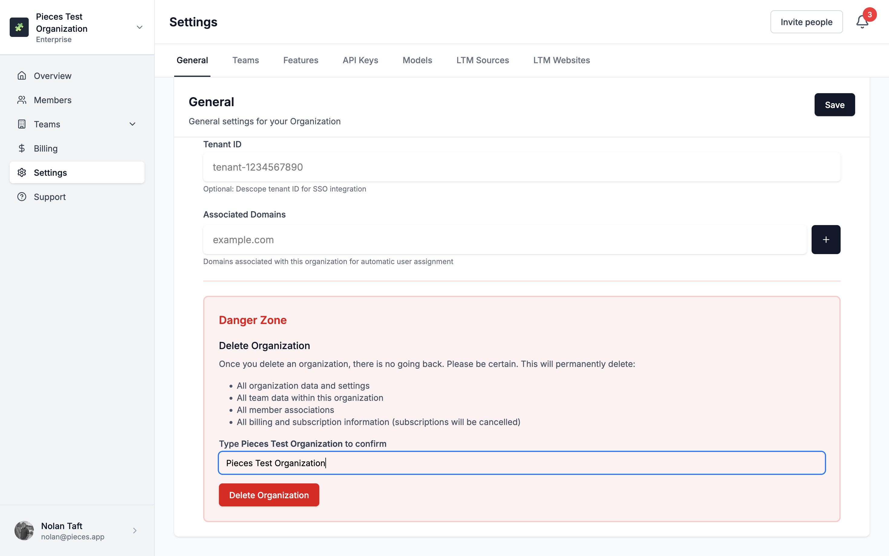Go to LTM Sources tab
The image size is (889, 556).
click(x=482, y=60)
